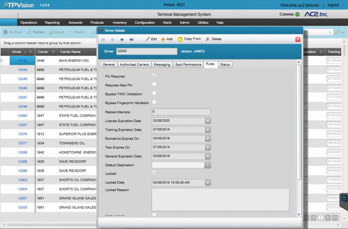Open the Utilities menu

[x=203, y=22]
